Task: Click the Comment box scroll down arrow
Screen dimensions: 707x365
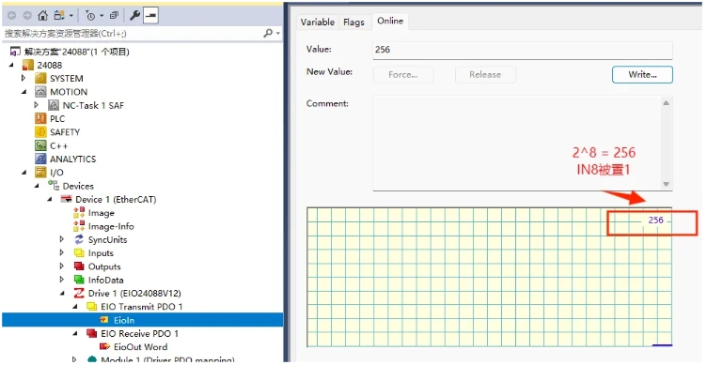Action: tap(666, 184)
